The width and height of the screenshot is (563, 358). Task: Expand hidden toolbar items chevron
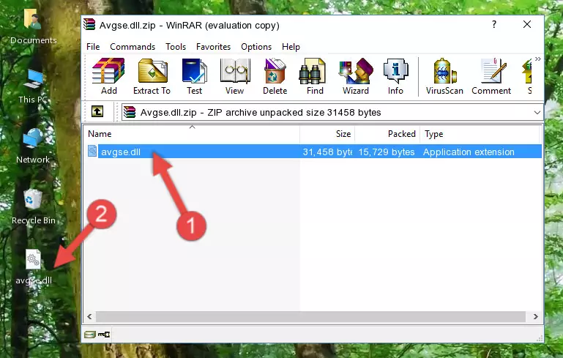[537, 59]
